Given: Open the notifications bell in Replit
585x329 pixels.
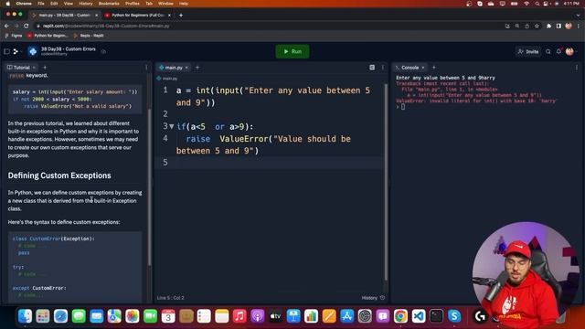Looking at the screenshot, I should pyautogui.click(x=558, y=51).
